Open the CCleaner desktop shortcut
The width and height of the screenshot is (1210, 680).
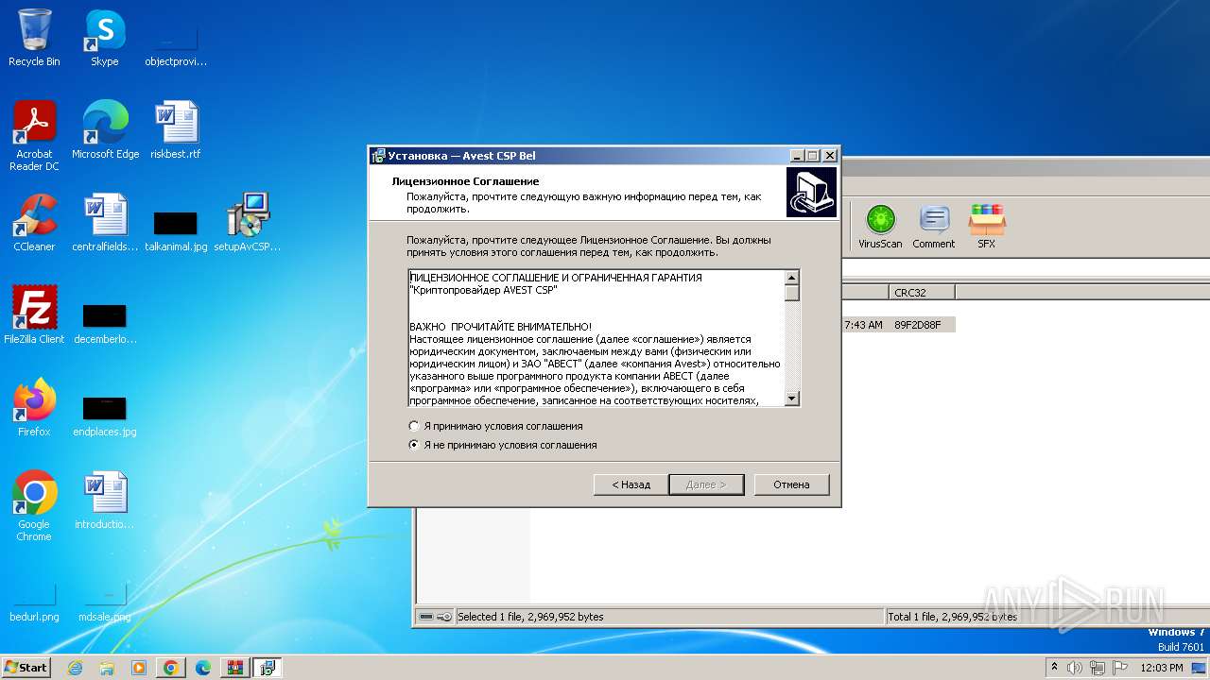[34, 223]
